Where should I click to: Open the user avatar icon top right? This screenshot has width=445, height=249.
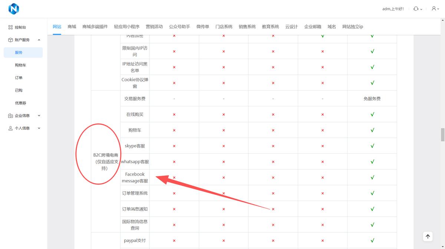pos(434,8)
